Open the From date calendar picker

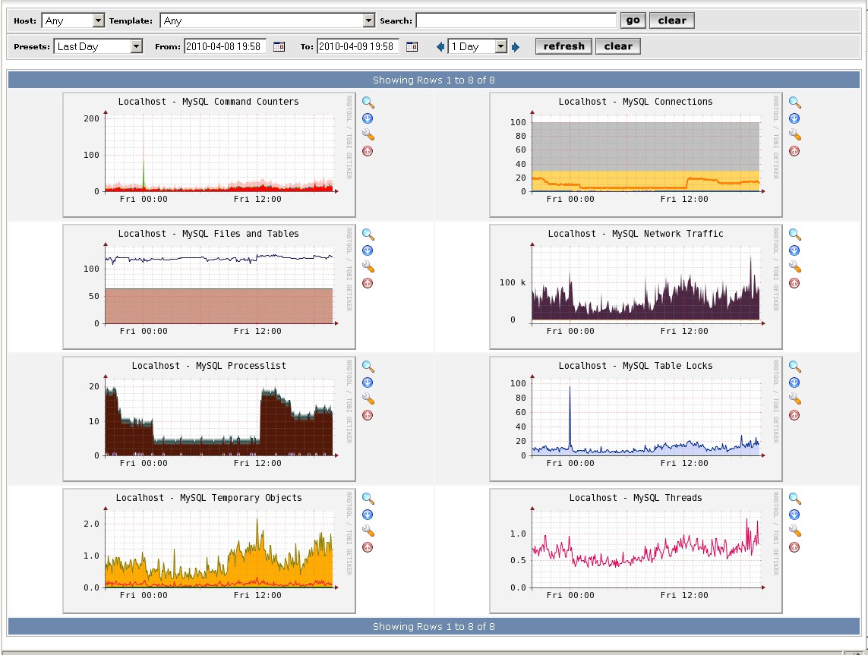(x=279, y=46)
